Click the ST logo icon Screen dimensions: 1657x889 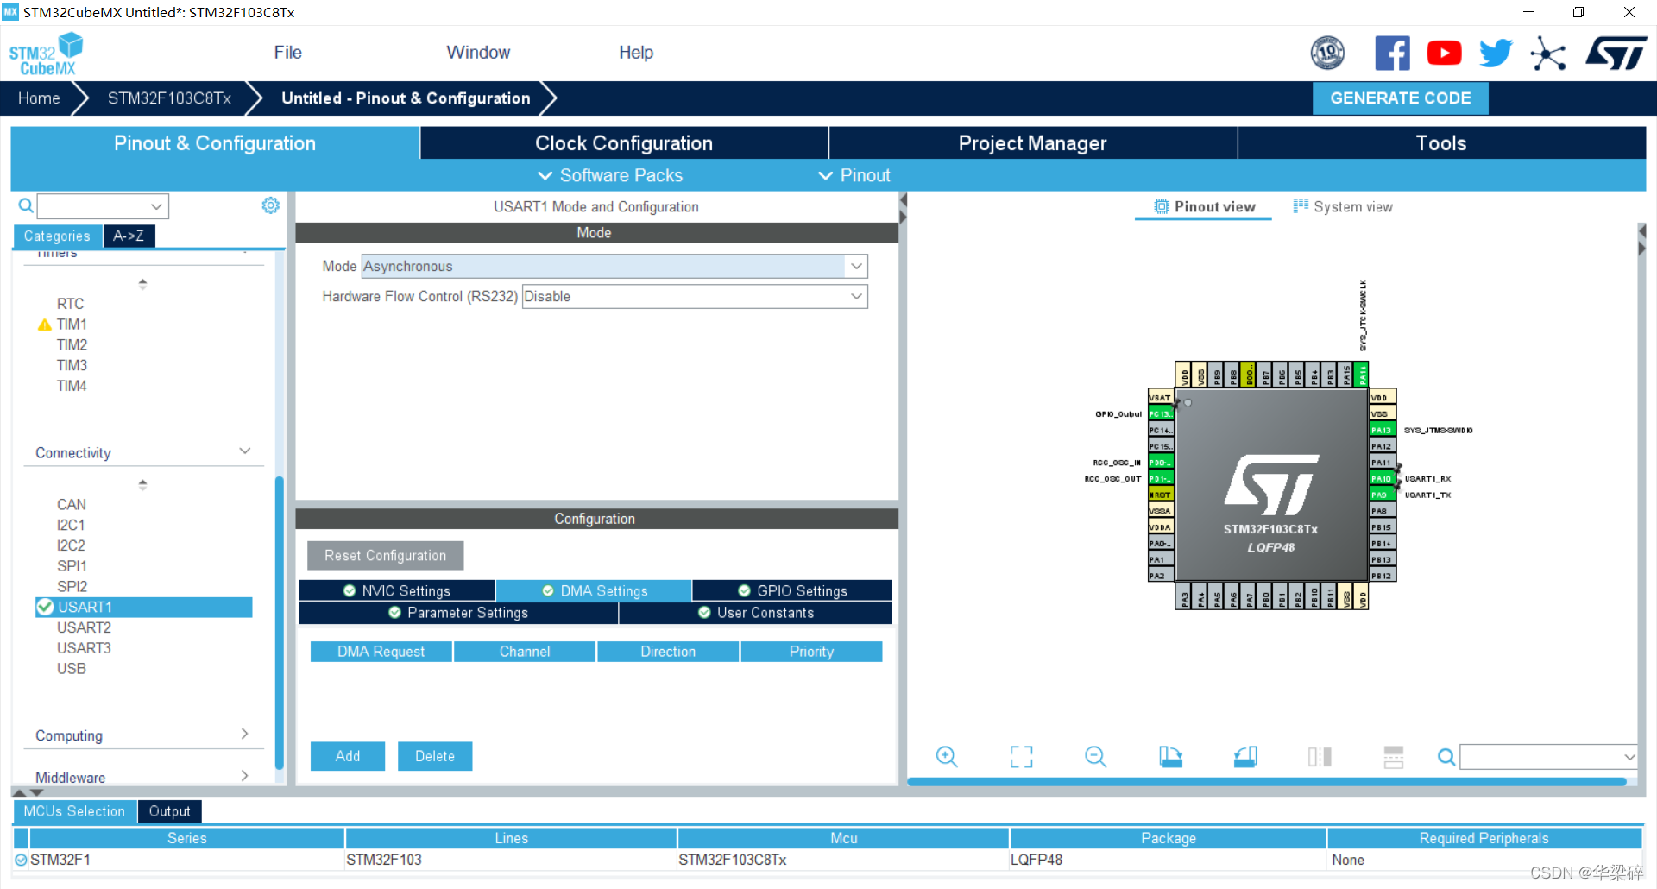[1616, 54]
